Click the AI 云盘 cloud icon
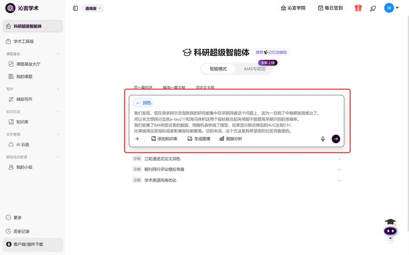The width and height of the screenshot is (409, 255). pos(11,144)
